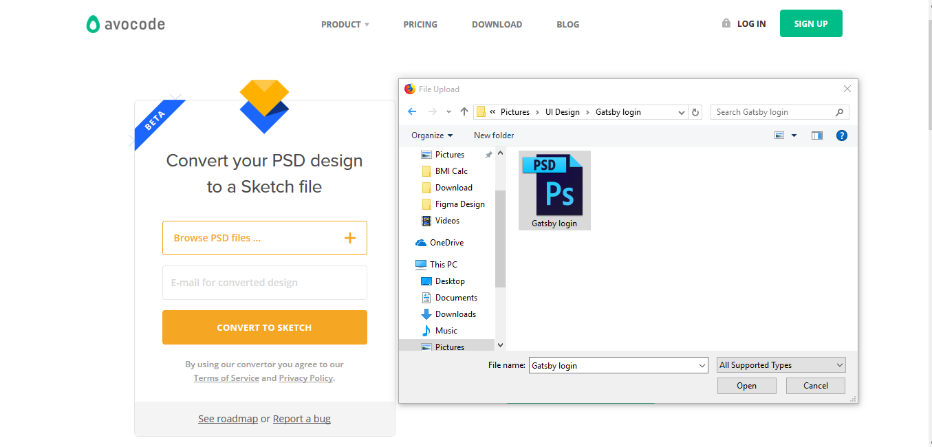932x447 pixels.
Task: Toggle the preview pane icon
Action: coord(817,135)
